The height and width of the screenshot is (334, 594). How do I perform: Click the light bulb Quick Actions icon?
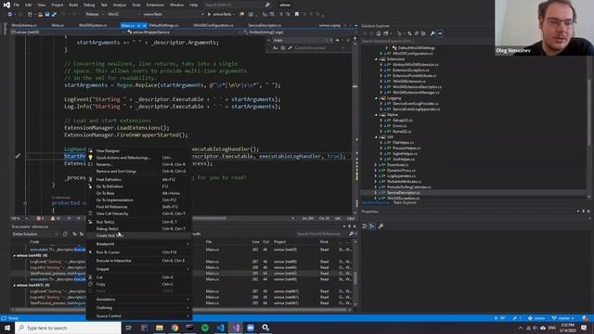(90, 158)
